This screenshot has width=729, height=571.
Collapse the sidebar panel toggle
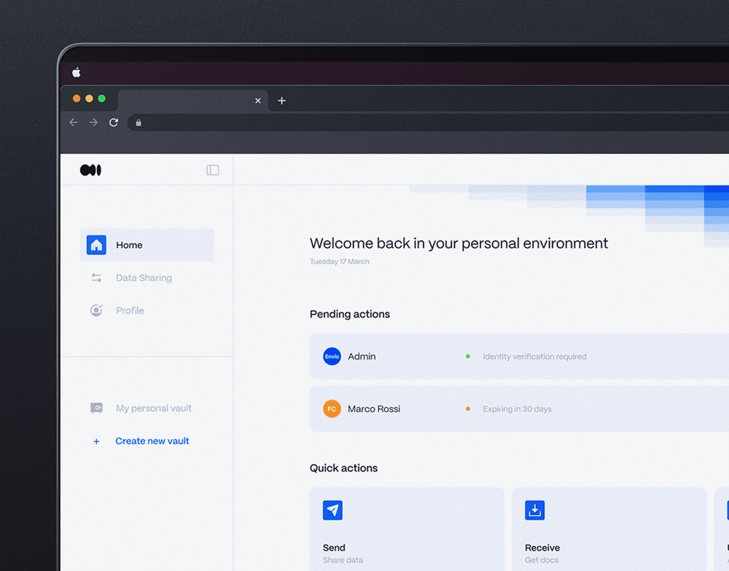(212, 170)
